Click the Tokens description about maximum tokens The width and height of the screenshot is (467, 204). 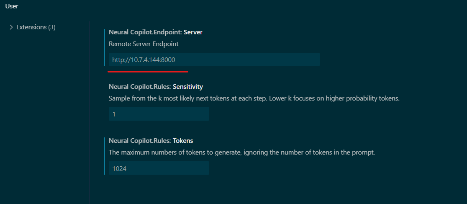(x=241, y=152)
